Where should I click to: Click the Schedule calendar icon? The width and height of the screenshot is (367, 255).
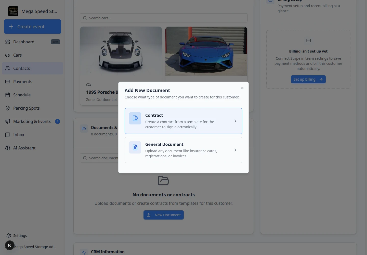click(8, 95)
